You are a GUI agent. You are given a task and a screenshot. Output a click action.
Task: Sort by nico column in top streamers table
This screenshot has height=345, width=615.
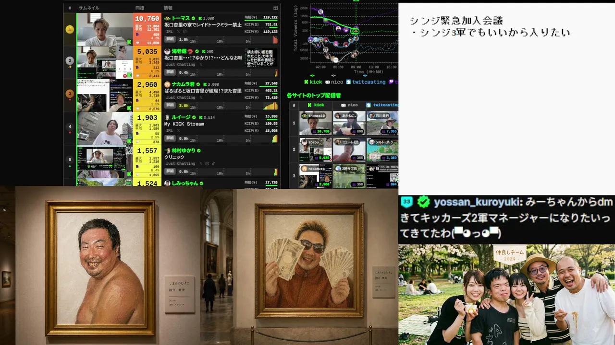(349, 105)
